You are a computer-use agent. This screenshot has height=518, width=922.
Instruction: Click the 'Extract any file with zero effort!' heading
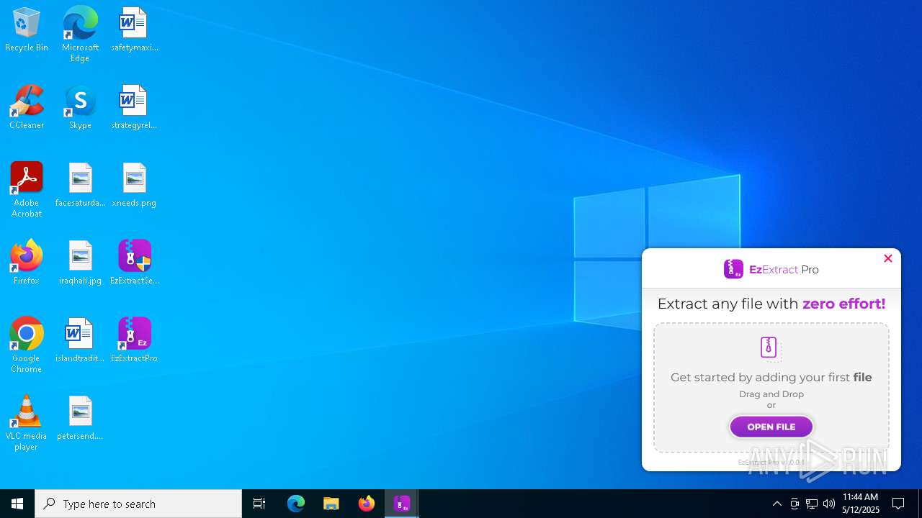click(771, 304)
